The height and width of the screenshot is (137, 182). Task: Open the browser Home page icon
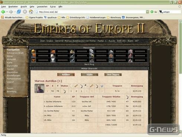31,12
